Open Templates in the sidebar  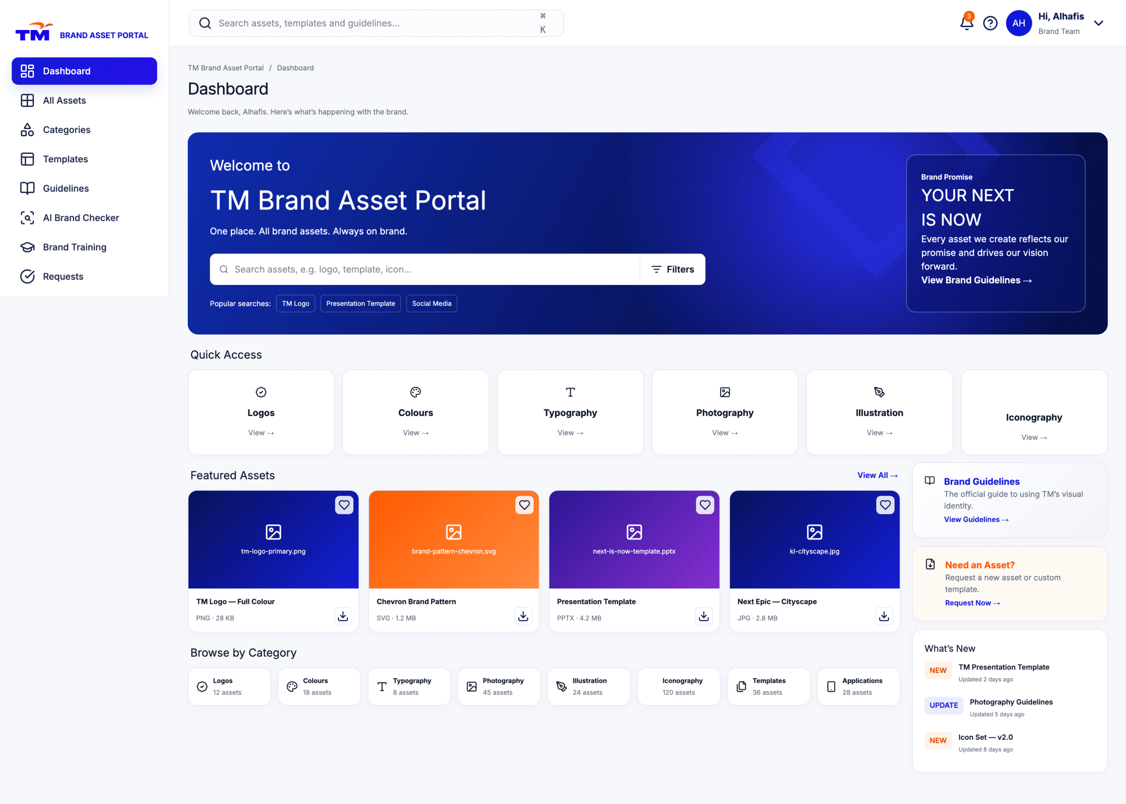pos(84,159)
